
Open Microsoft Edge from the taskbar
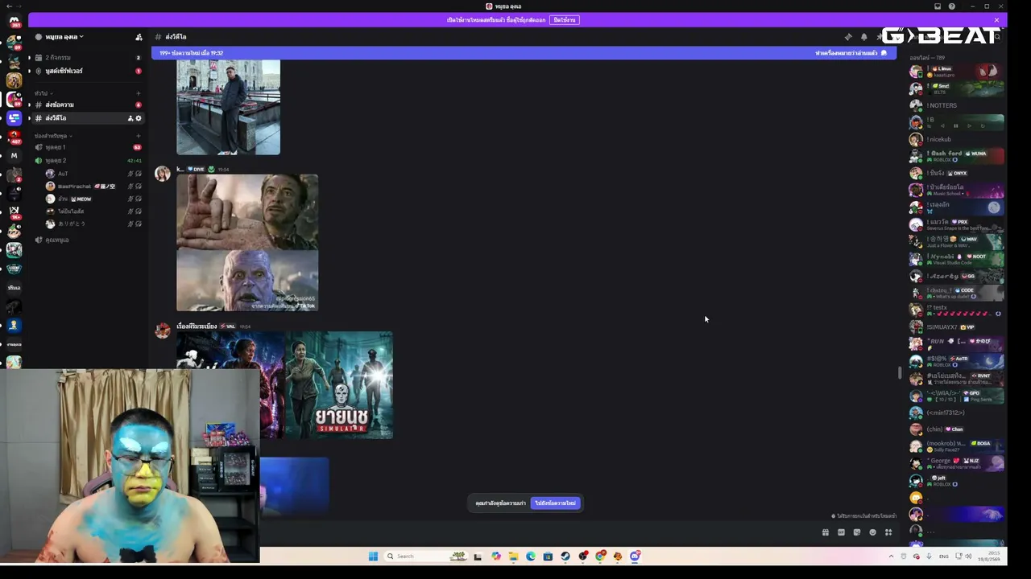(x=531, y=556)
